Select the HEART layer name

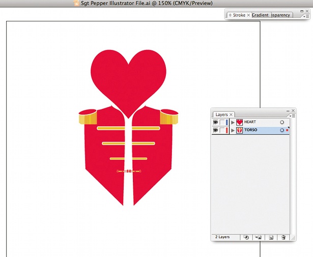click(x=250, y=122)
